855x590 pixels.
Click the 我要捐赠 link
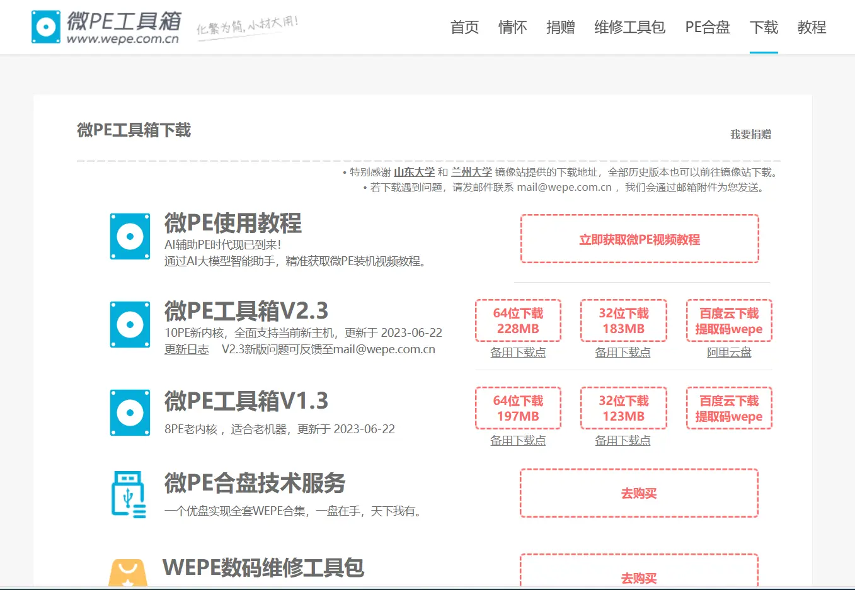750,134
